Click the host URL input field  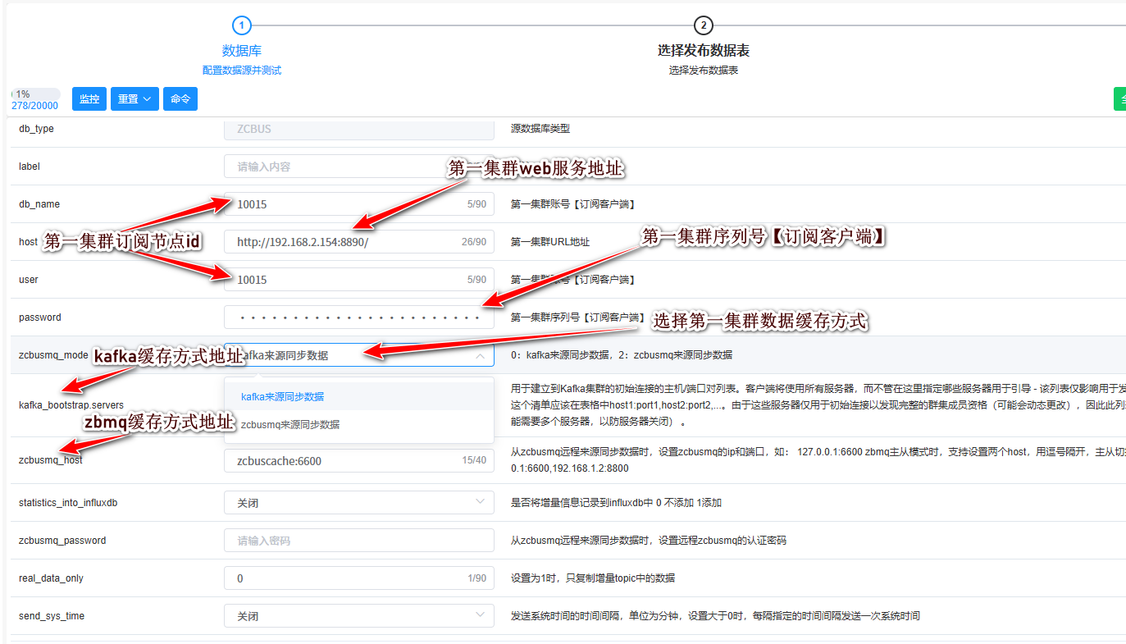click(344, 242)
